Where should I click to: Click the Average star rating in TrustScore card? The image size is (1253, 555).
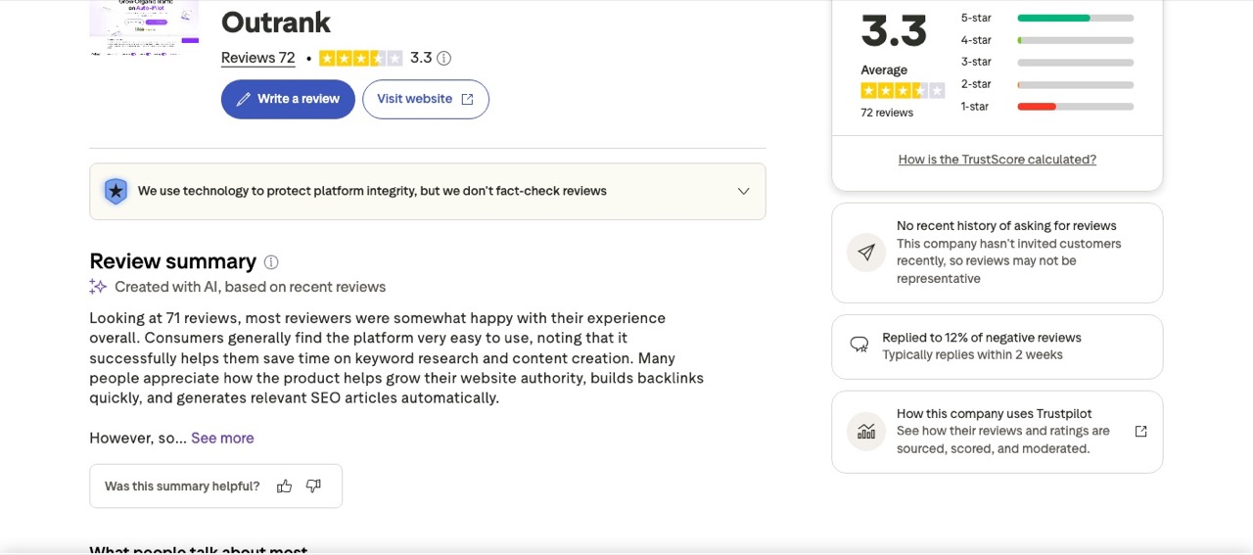pyautogui.click(x=903, y=91)
